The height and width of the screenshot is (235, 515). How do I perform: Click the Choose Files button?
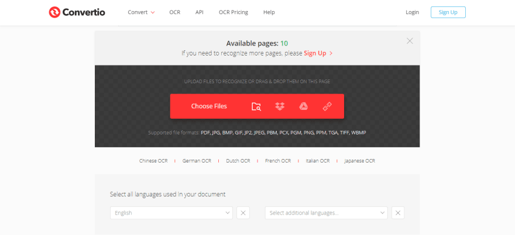pyautogui.click(x=209, y=106)
